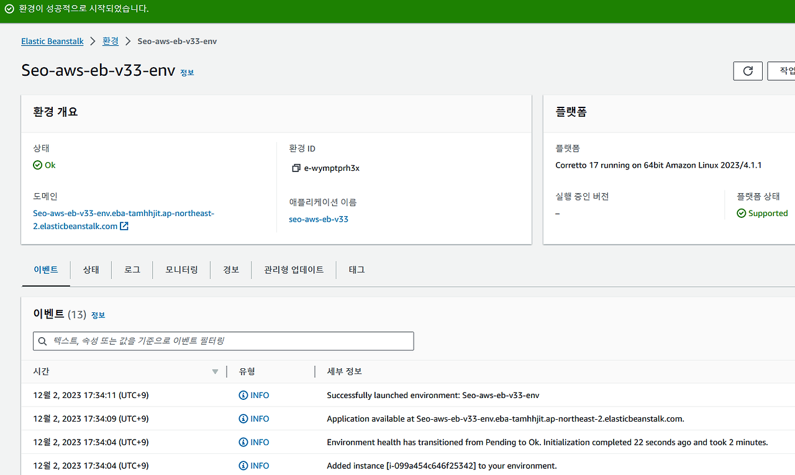The width and height of the screenshot is (795, 475).
Task: Open 정보 link beside the environment title
Action: [187, 73]
